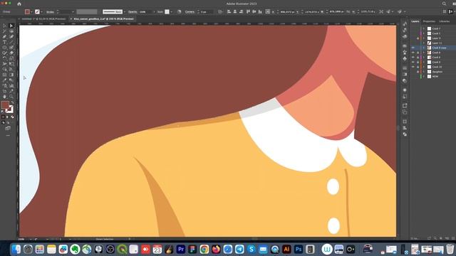Screen dimensions: 456x256
Task: Switch to the Layers panel tab
Action: tap(415, 21)
